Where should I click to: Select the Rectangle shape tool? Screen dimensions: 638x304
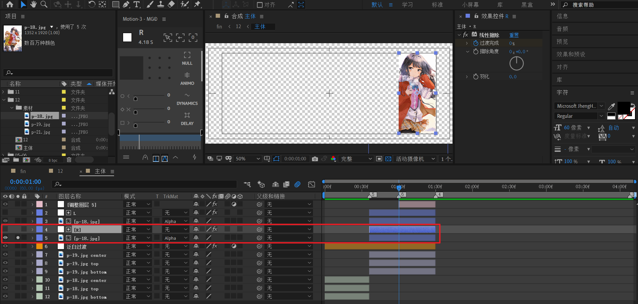(115, 5)
